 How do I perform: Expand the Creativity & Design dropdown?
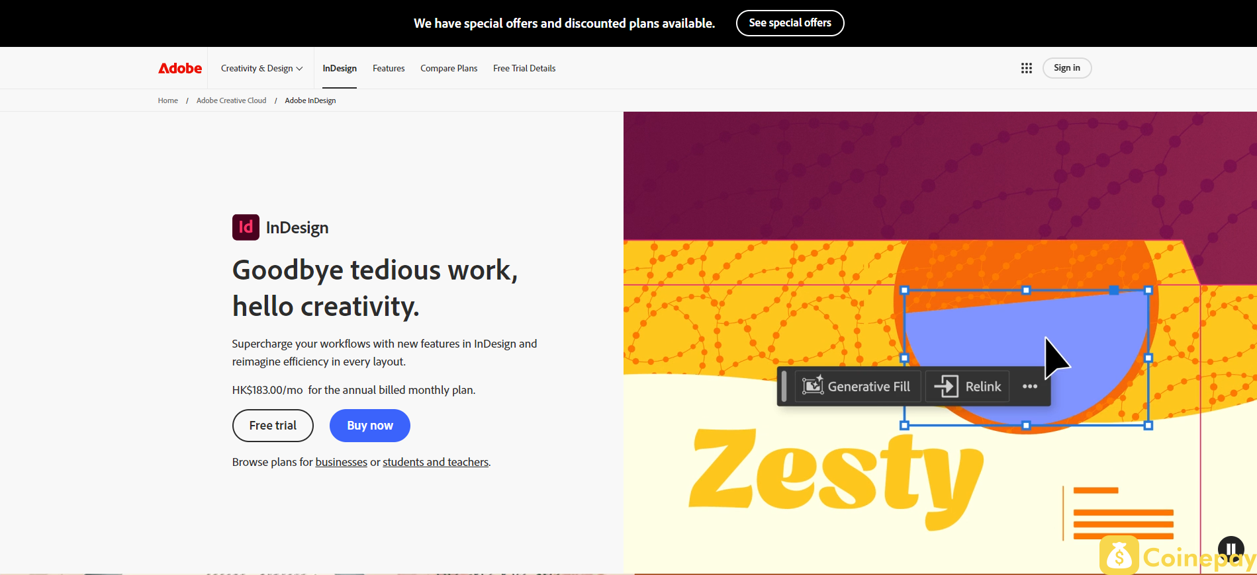(261, 68)
